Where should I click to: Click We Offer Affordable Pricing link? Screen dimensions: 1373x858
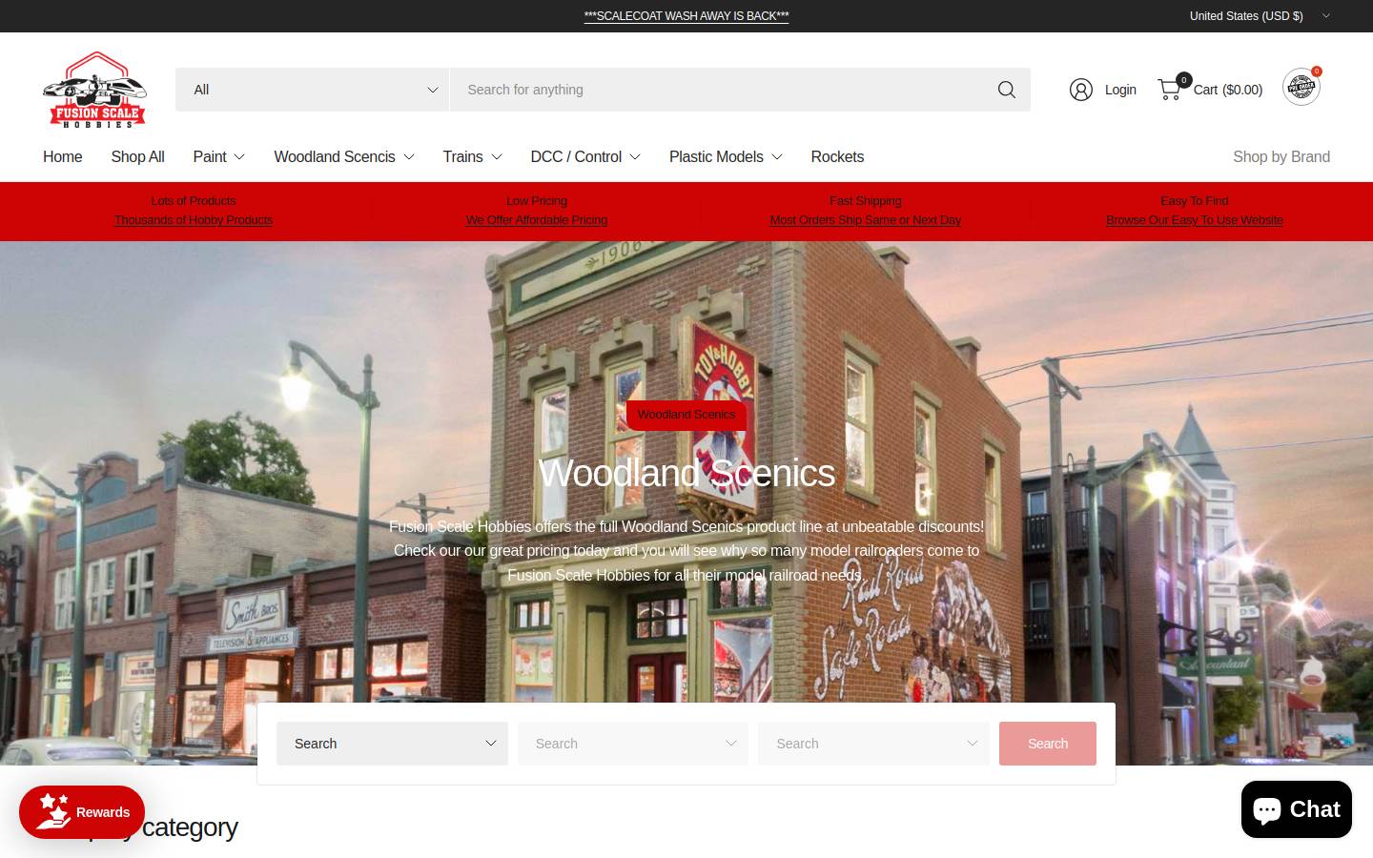pyautogui.click(x=537, y=220)
